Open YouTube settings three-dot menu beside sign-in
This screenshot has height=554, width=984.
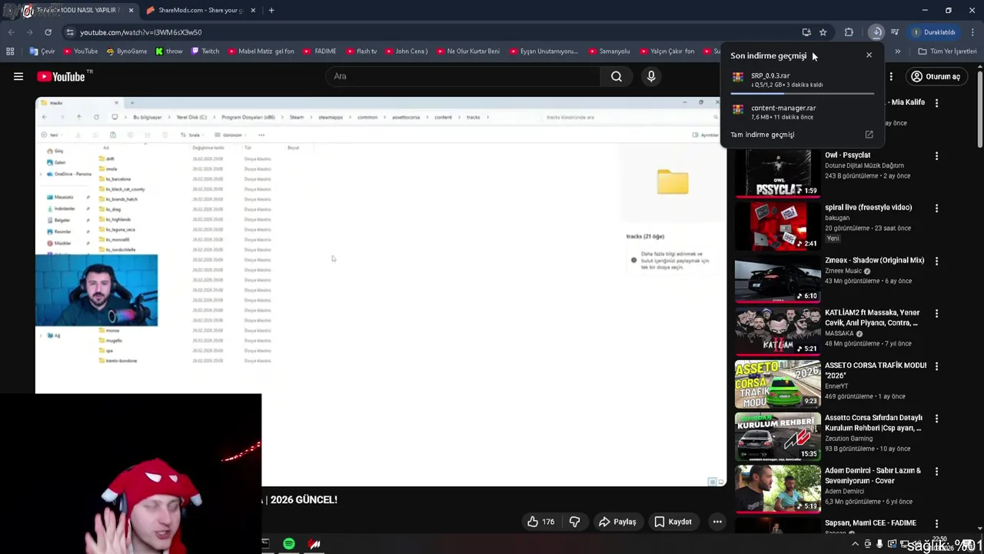tap(891, 76)
